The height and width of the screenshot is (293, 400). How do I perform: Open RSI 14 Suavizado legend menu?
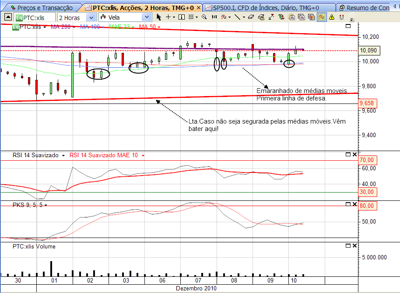pyautogui.click(x=63, y=155)
